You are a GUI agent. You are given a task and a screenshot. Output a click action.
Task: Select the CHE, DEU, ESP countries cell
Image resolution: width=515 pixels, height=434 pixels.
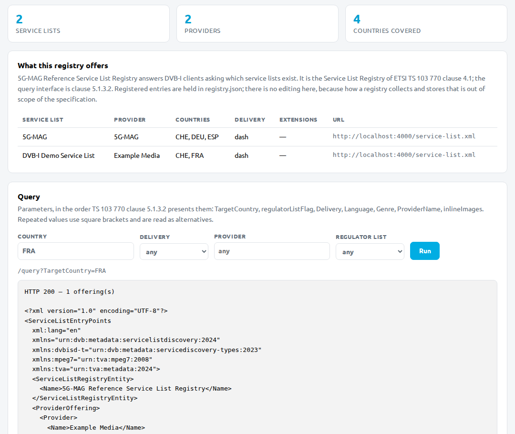[x=197, y=137]
